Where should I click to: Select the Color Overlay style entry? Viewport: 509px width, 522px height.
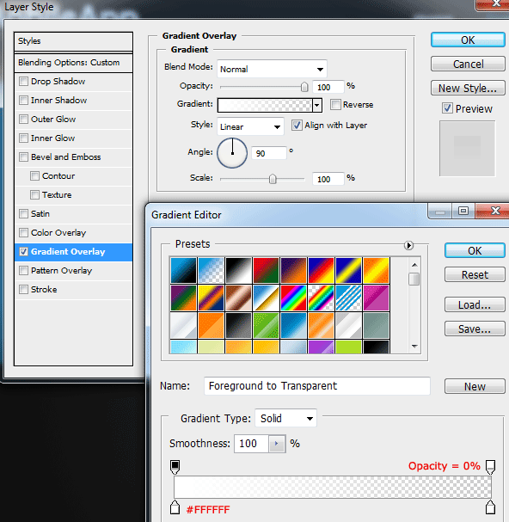(73, 233)
